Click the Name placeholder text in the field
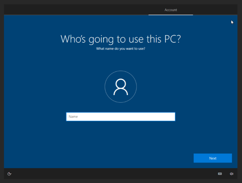 coord(73,117)
